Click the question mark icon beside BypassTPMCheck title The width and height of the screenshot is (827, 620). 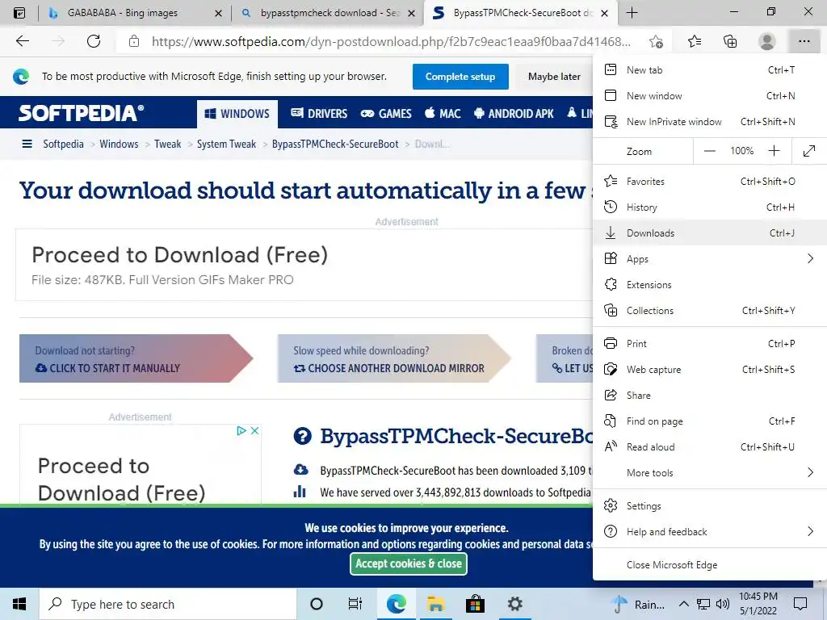[302, 437]
